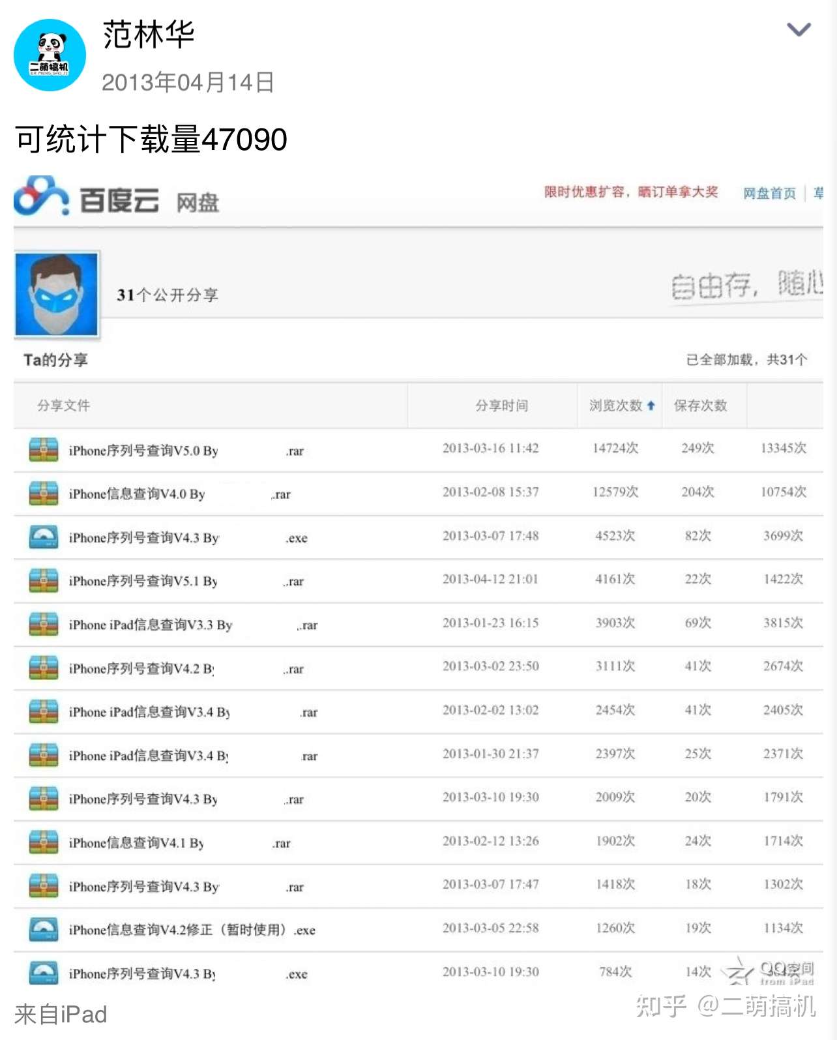This screenshot has width=837, height=1040.
Task: Open 范林华's panda profile avatar
Action: (x=50, y=55)
